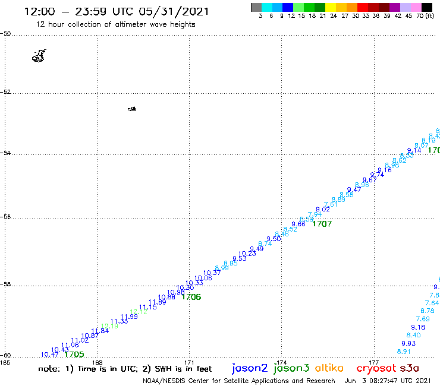
Task: Click the wave height value 8.78
Action: (x=428, y=311)
